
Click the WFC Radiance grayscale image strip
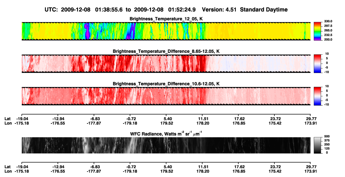point(166,145)
